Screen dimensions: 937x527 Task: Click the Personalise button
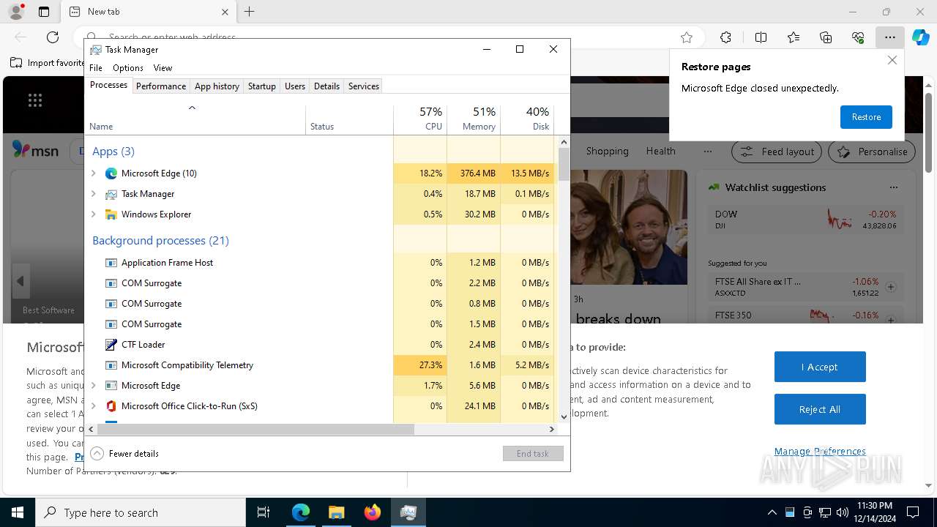coord(872,152)
